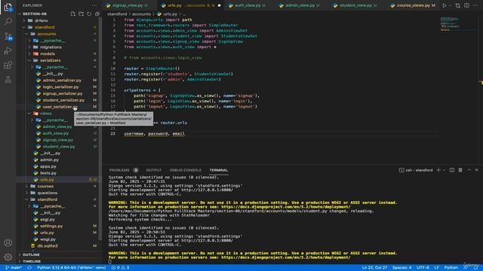The height and width of the screenshot is (271, 483).
Task: Open editor more actions ellipsis
Action: (475, 5)
